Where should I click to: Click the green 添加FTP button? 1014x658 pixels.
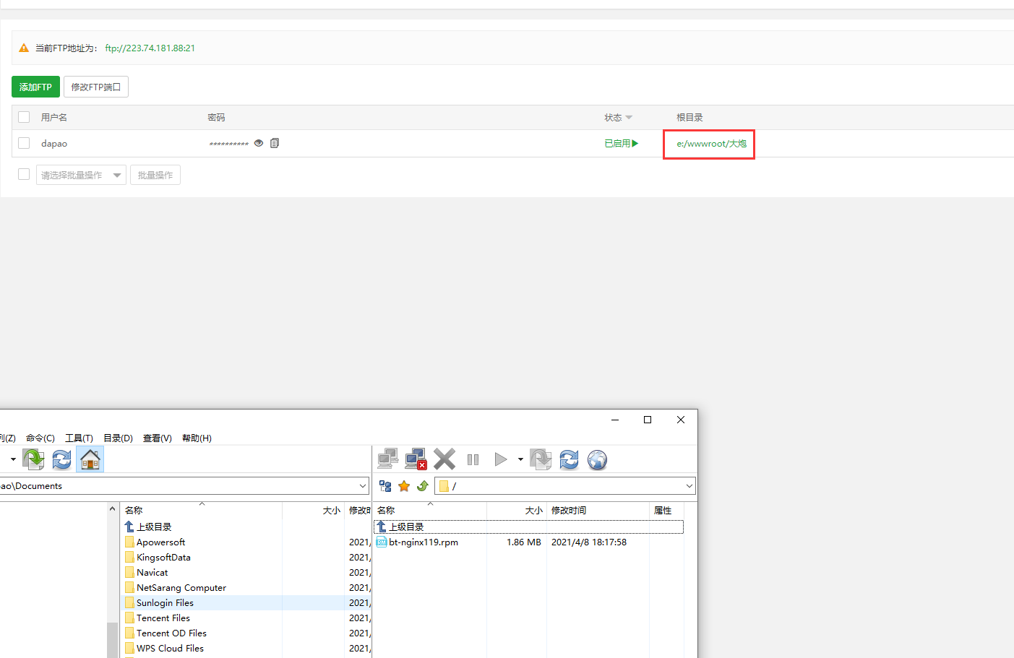(35, 87)
